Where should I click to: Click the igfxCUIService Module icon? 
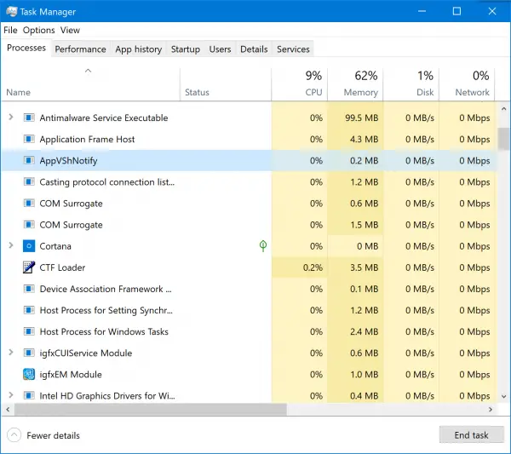coord(29,353)
